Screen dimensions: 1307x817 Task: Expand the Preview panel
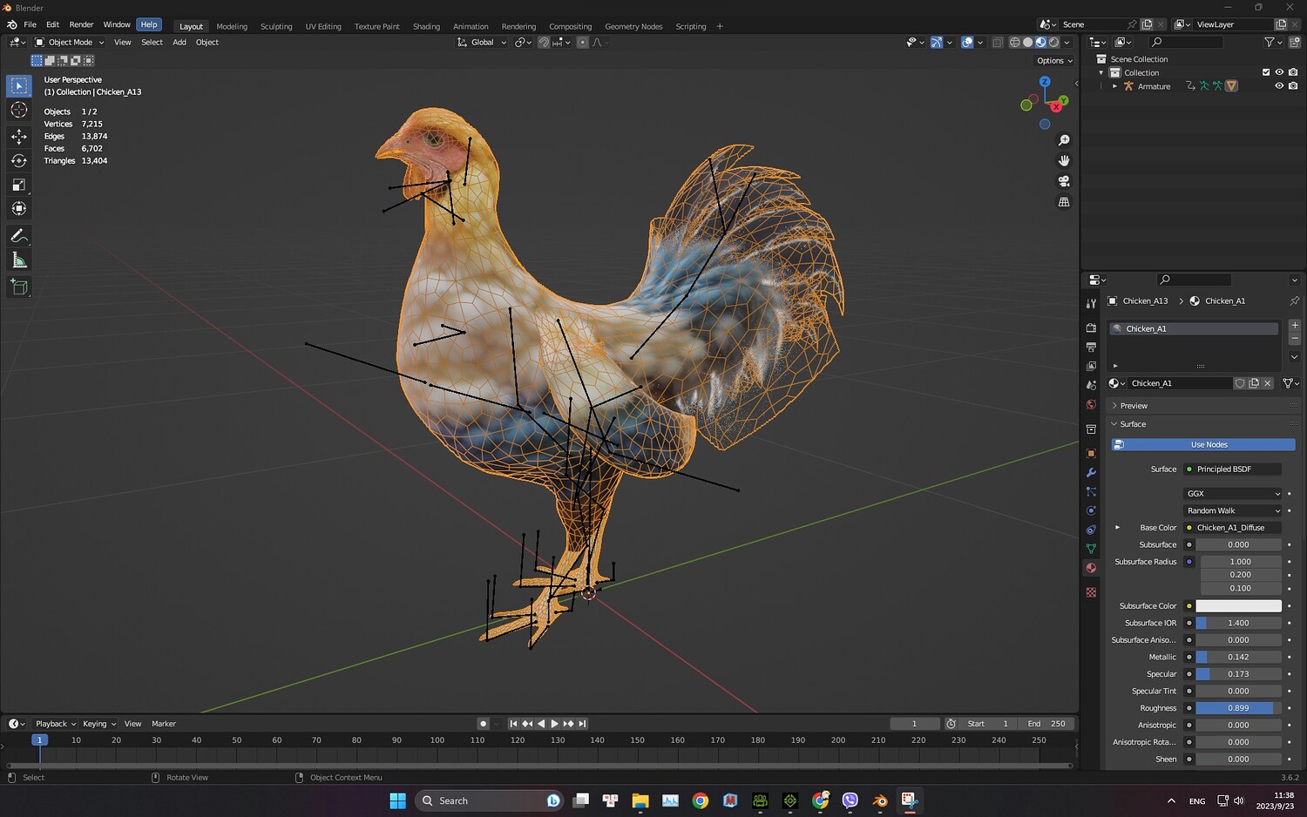pyautogui.click(x=1202, y=406)
